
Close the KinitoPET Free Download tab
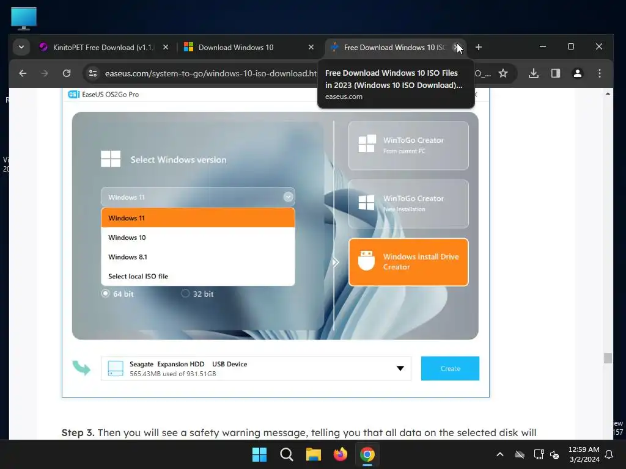[x=165, y=47]
